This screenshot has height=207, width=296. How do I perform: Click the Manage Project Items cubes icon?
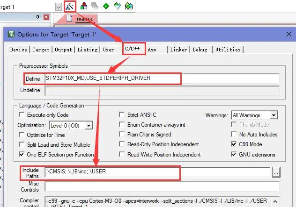pyautogui.click(x=84, y=6)
